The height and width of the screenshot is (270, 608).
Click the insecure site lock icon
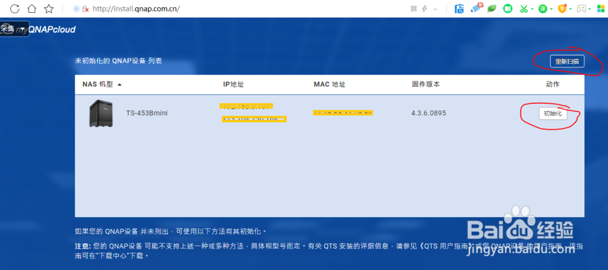(x=86, y=9)
